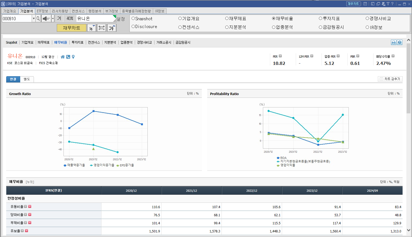Click the duplicate window icon in title bar
This screenshot has height=237, width=412.
pyautogui.click(x=378, y=4)
